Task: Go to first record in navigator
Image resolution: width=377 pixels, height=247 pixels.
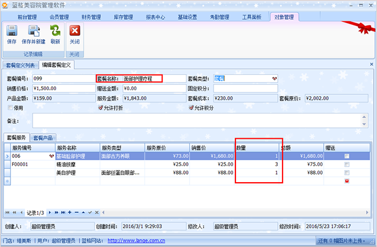Action: (7, 212)
